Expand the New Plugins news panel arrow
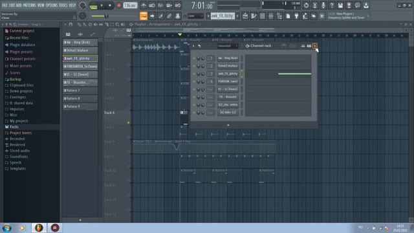The width and height of the screenshot is (414, 233). [368, 16]
